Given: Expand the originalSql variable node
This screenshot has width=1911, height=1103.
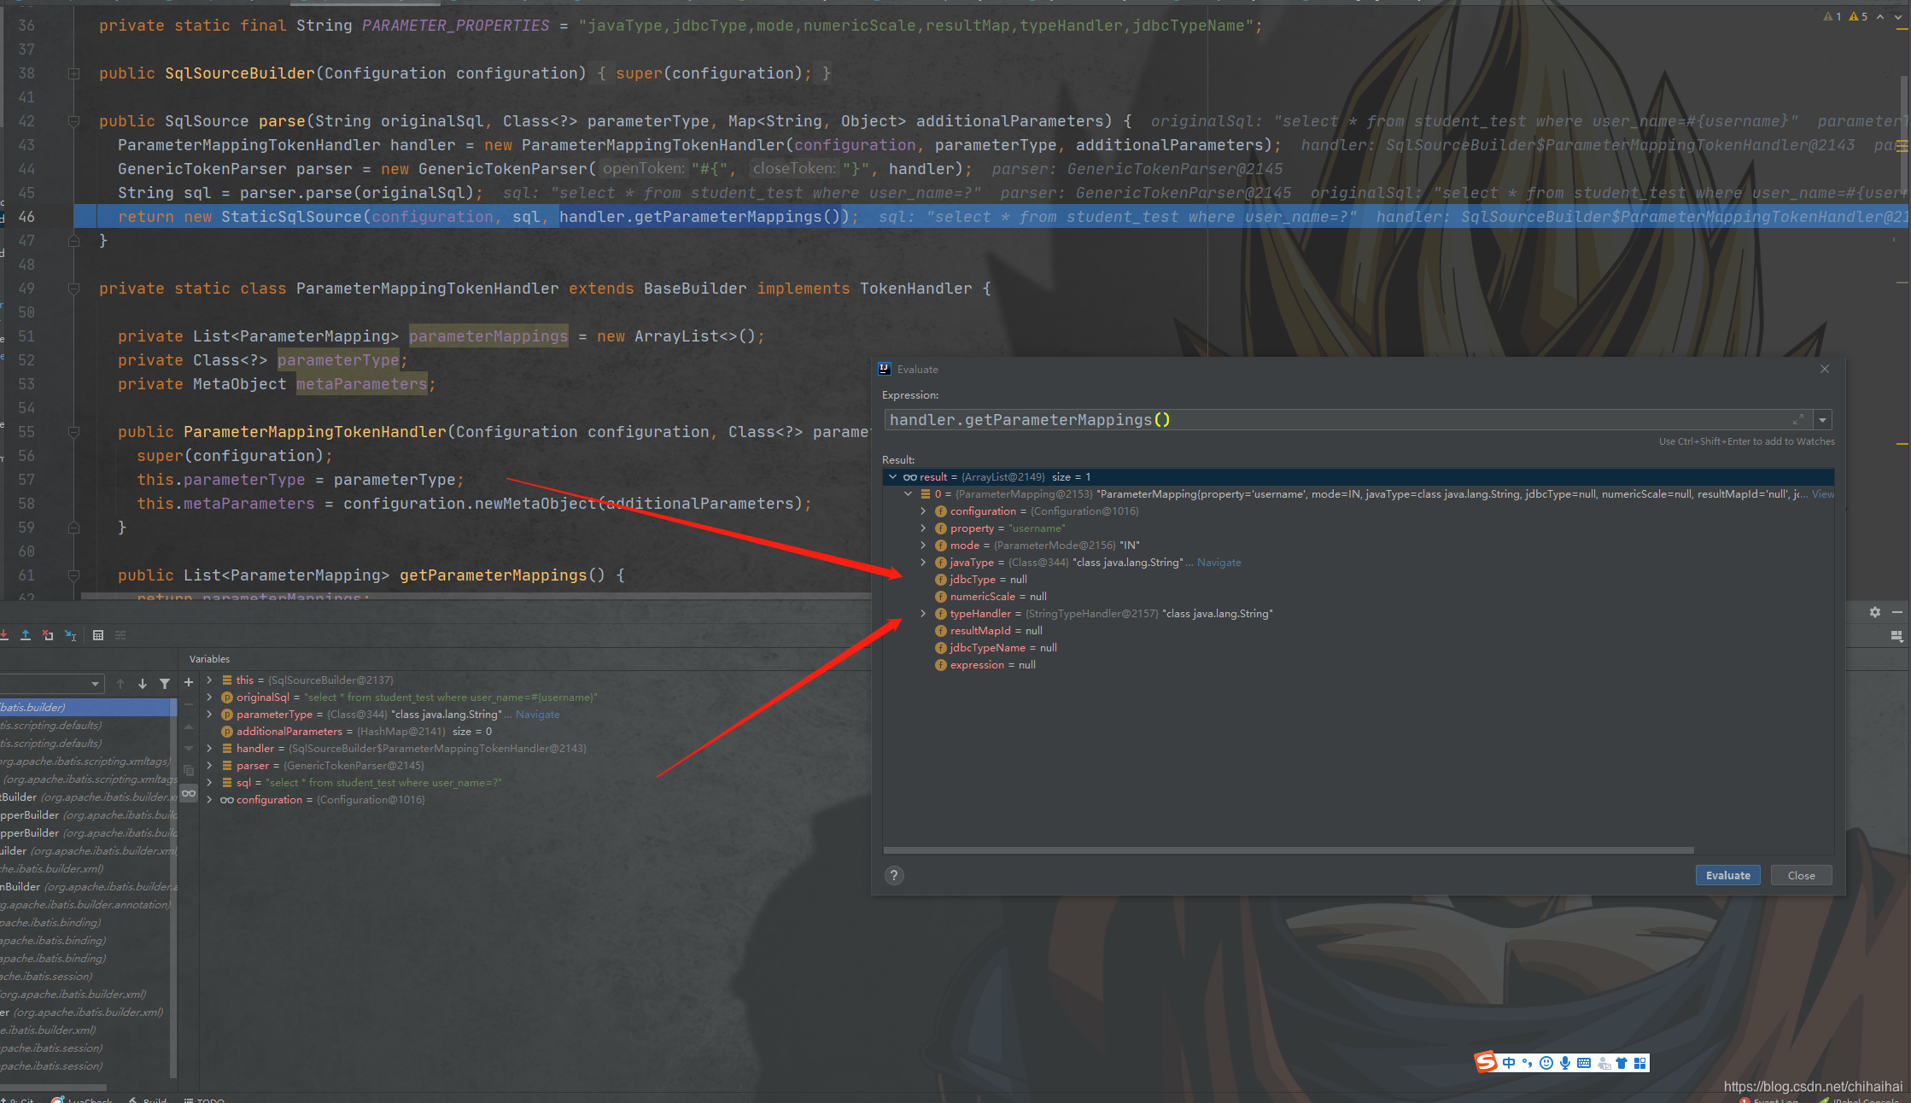Looking at the screenshot, I should [x=209, y=697].
